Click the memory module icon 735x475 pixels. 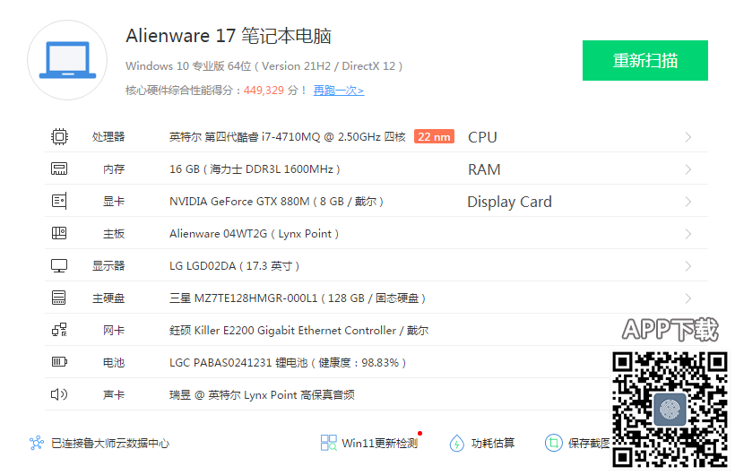[x=59, y=168]
